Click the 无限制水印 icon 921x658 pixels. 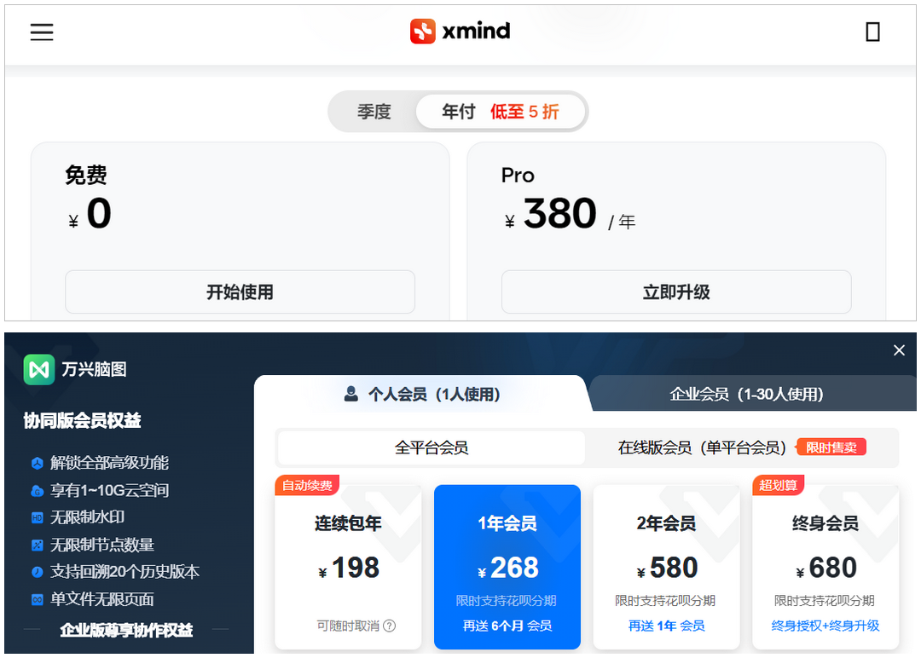point(38,518)
